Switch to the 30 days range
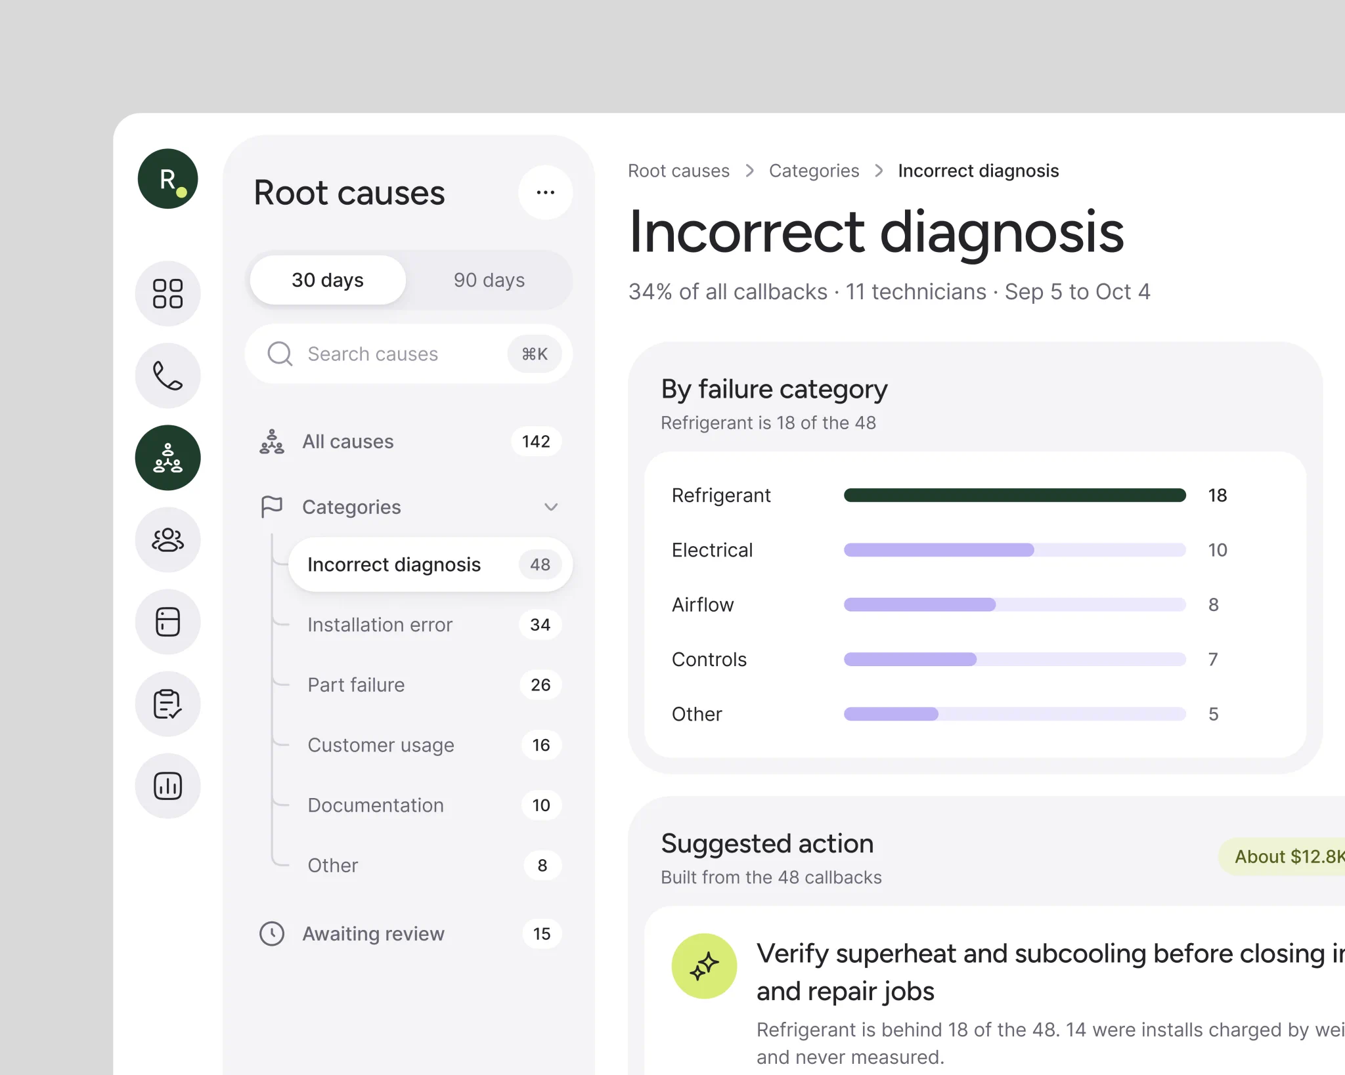This screenshot has width=1345, height=1075. coord(328,280)
